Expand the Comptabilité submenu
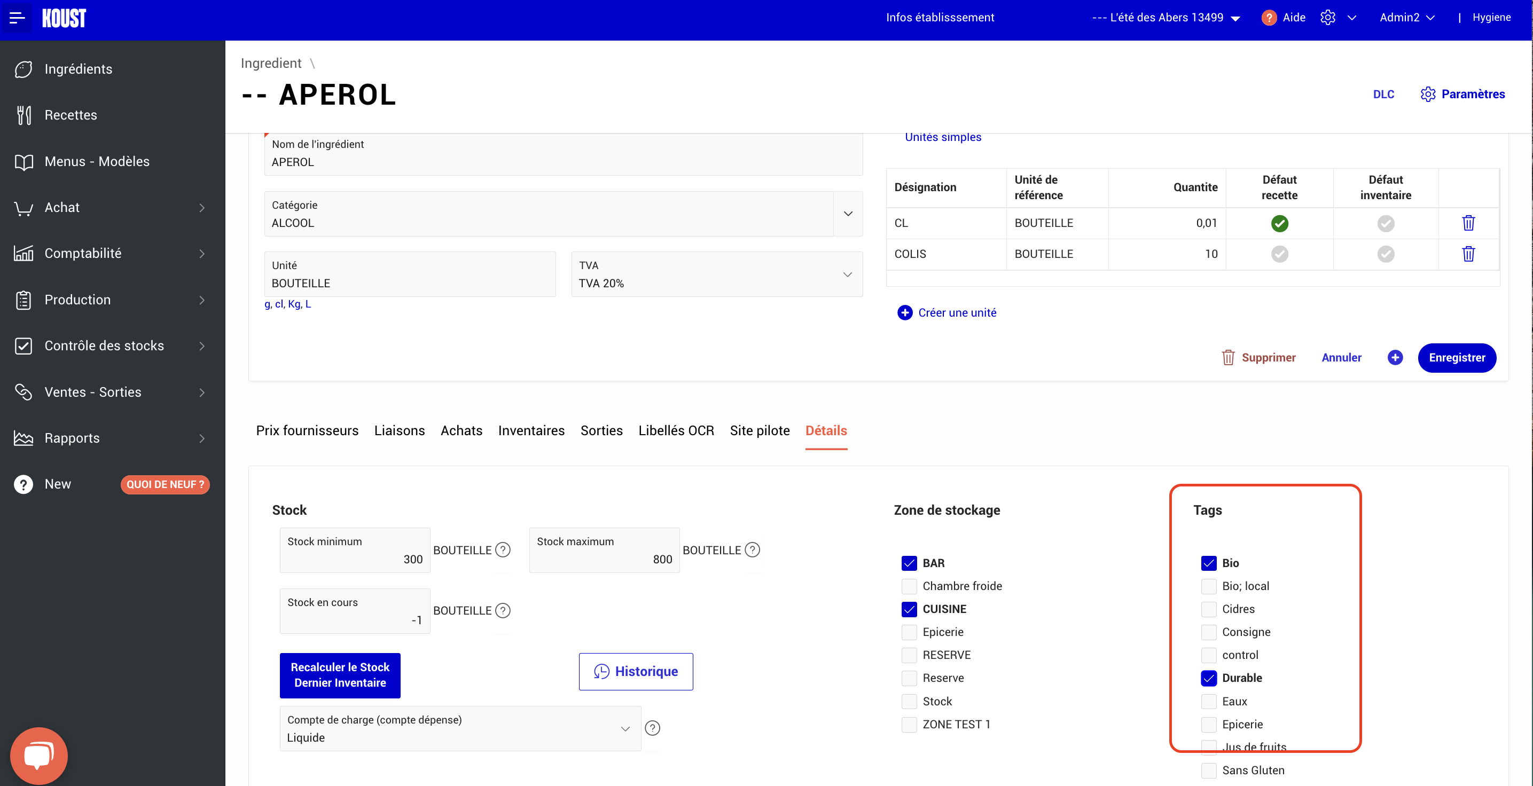This screenshot has height=786, width=1533. tap(202, 254)
